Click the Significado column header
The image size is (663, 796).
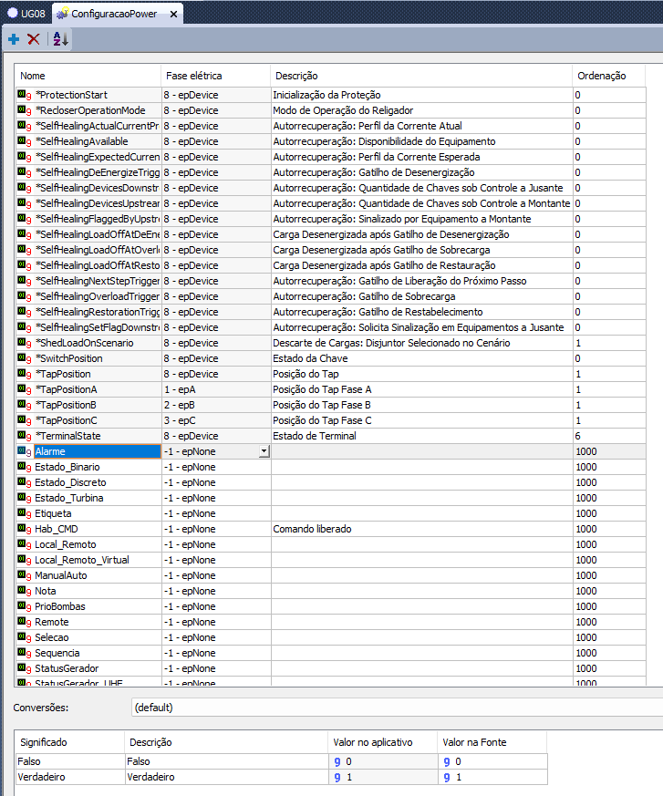pyautogui.click(x=69, y=742)
